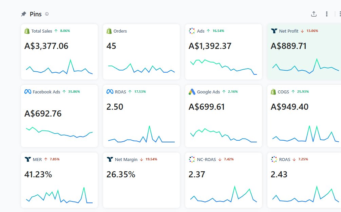Image resolution: width=341 pixels, height=212 pixels.
Task: Click the red down arrow on Net Profit
Action: [x=302, y=31]
